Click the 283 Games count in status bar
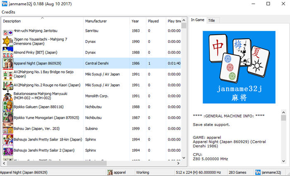This screenshot has width=290, height=176. tap(237, 173)
